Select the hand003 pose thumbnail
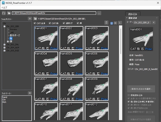The width and height of the screenshot is (161, 122). [x=97, y=38]
